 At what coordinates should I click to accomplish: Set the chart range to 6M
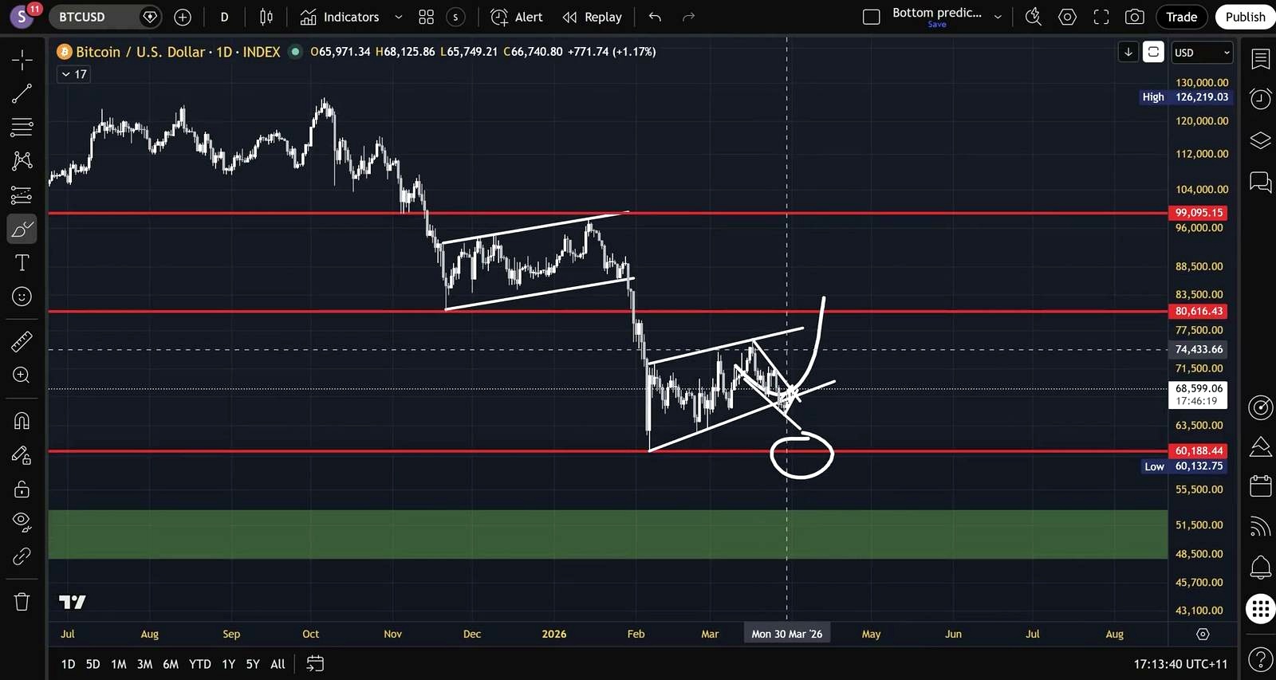click(x=171, y=664)
